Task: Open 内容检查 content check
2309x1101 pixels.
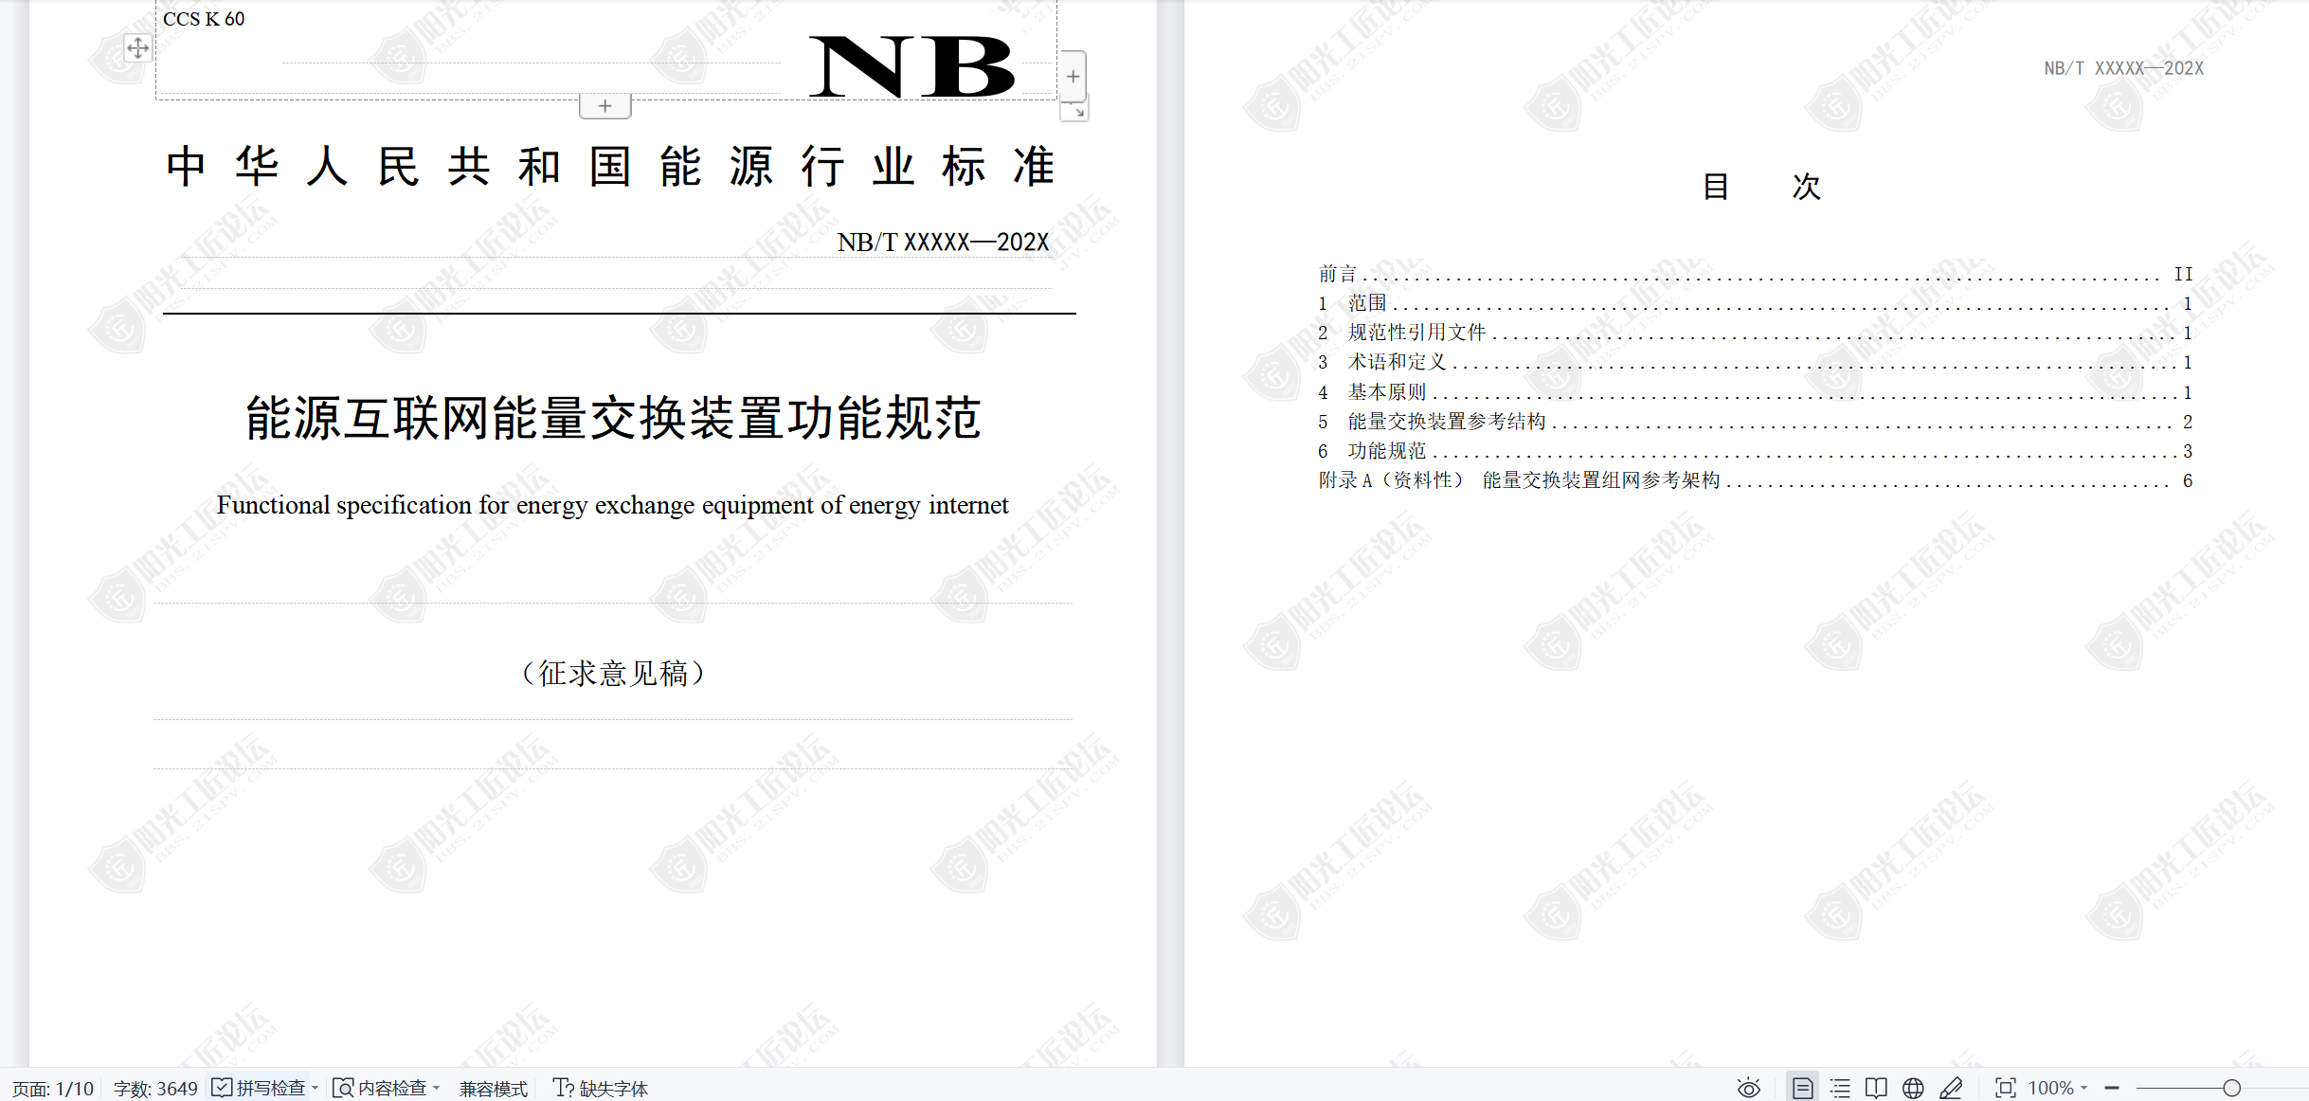Action: [380, 1088]
